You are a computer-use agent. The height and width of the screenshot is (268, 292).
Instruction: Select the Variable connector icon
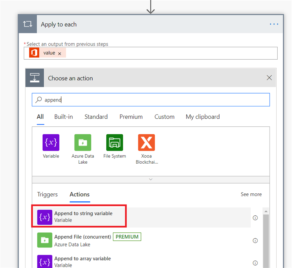(51, 142)
